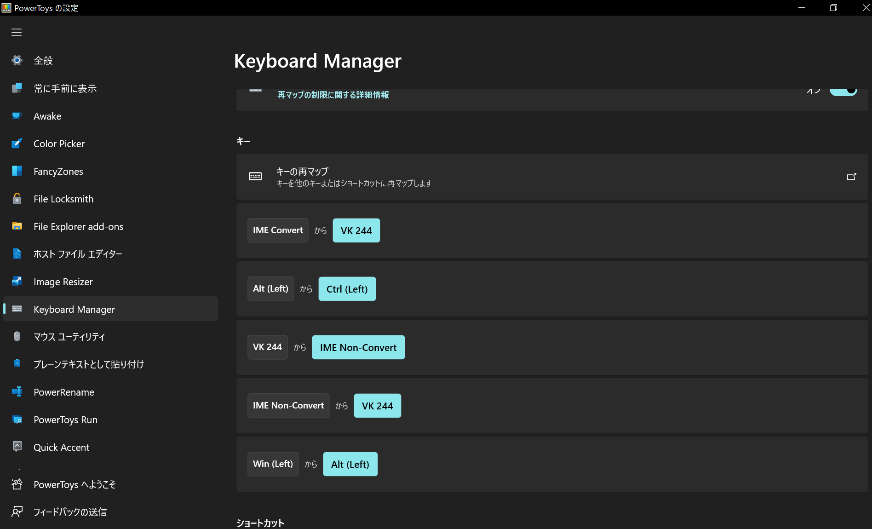The height and width of the screenshot is (529, 872).
Task: Click the Keyboard Manager page title
Action: (317, 61)
